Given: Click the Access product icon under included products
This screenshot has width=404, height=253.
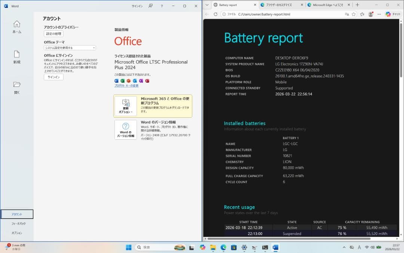Looking at the screenshot, I should coord(147,81).
